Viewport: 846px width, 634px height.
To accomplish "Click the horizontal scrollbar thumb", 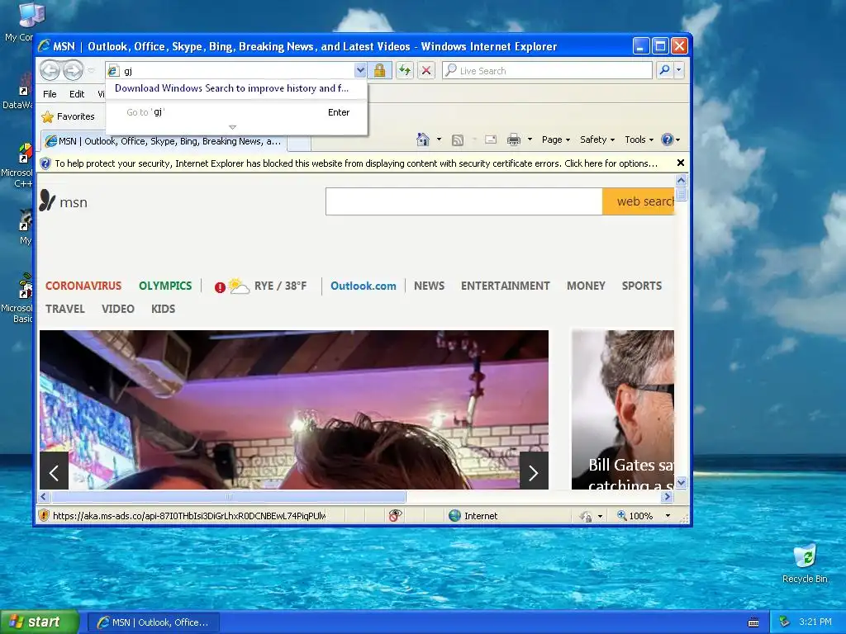I will coord(228,496).
